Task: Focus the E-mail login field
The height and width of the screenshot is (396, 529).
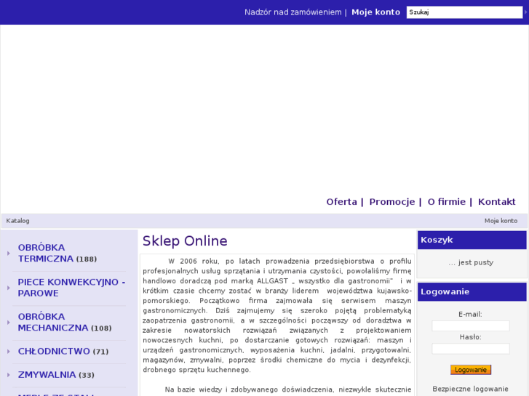Action: point(471,326)
